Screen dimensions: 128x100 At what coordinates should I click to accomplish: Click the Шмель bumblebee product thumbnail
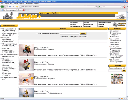click(26, 50)
